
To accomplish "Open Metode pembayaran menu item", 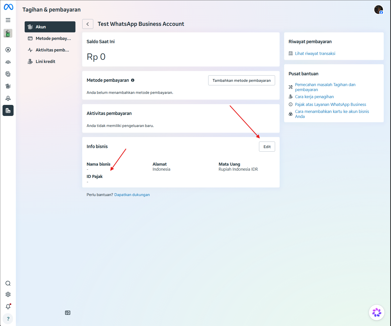I will 50,38.
